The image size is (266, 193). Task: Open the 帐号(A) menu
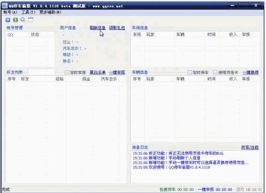pyautogui.click(x=10, y=12)
